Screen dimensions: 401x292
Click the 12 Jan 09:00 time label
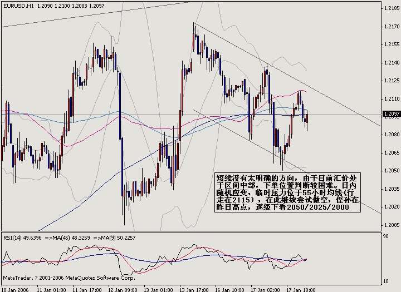pyautogui.click(x=123, y=290)
